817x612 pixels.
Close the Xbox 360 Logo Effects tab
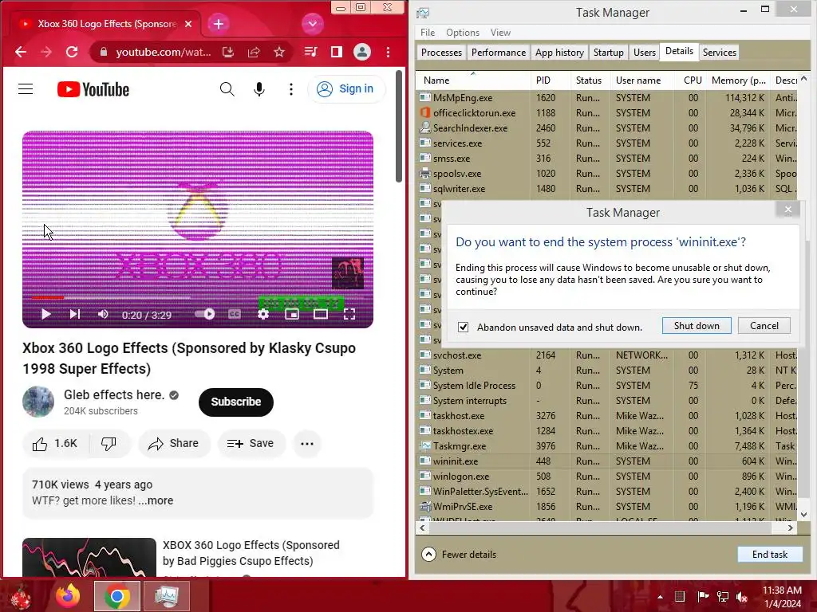tap(188, 24)
